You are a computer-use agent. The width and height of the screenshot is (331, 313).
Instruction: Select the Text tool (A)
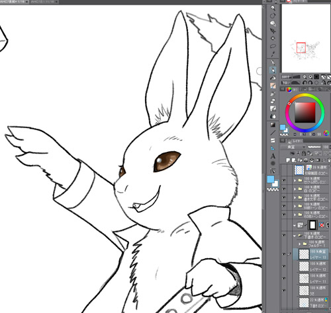point(273,156)
